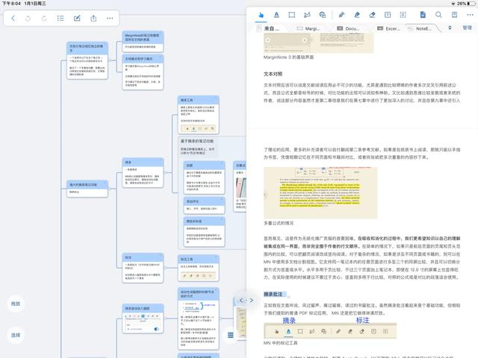
Task: Switch to the 来自 document tab
Action: 268,28
